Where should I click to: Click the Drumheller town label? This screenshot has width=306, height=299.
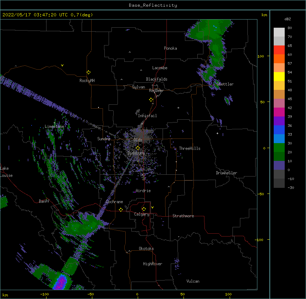[226, 173]
